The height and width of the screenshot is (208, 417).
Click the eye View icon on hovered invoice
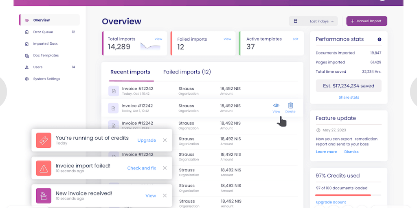[x=277, y=105]
